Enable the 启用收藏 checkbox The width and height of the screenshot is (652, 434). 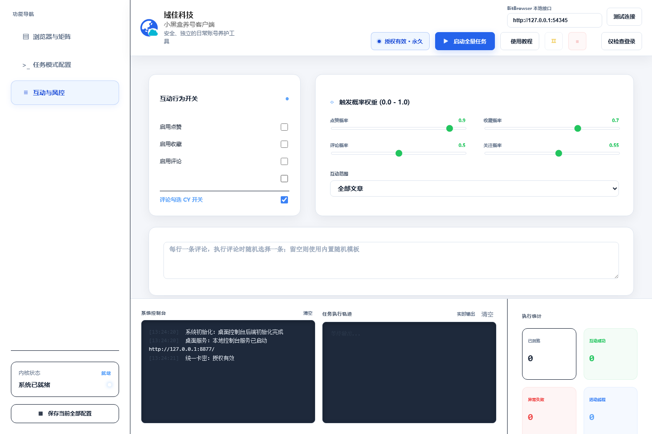pos(284,144)
